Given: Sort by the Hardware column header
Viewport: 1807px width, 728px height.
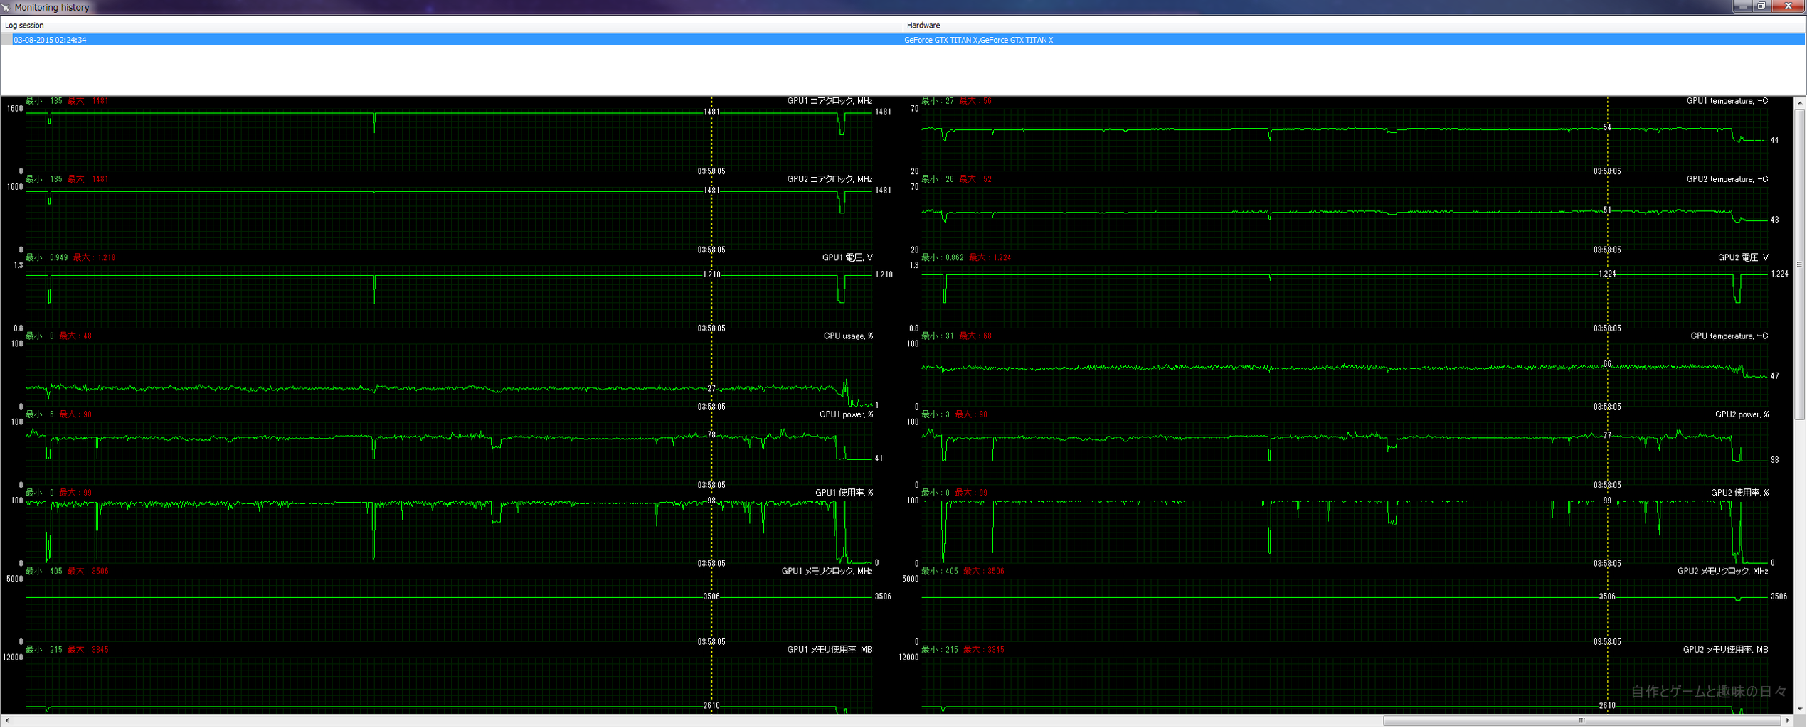Looking at the screenshot, I should (x=923, y=25).
